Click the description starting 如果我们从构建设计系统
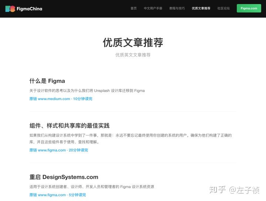Viewport: 266px width, 201px height. 131,139
